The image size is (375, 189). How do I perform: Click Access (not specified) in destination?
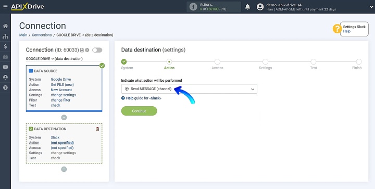pyautogui.click(x=62, y=148)
